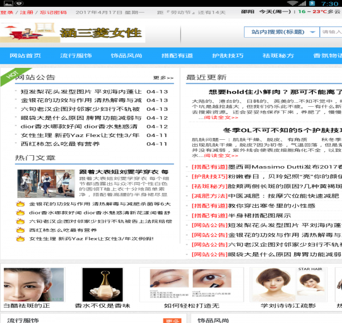Open 墨西哥Massimo Dutti article link
Screen dimensions: 342x323
pyautogui.click(x=285, y=167)
